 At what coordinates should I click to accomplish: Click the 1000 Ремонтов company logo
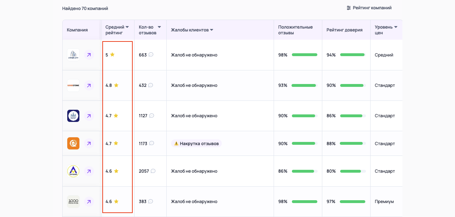point(73,201)
